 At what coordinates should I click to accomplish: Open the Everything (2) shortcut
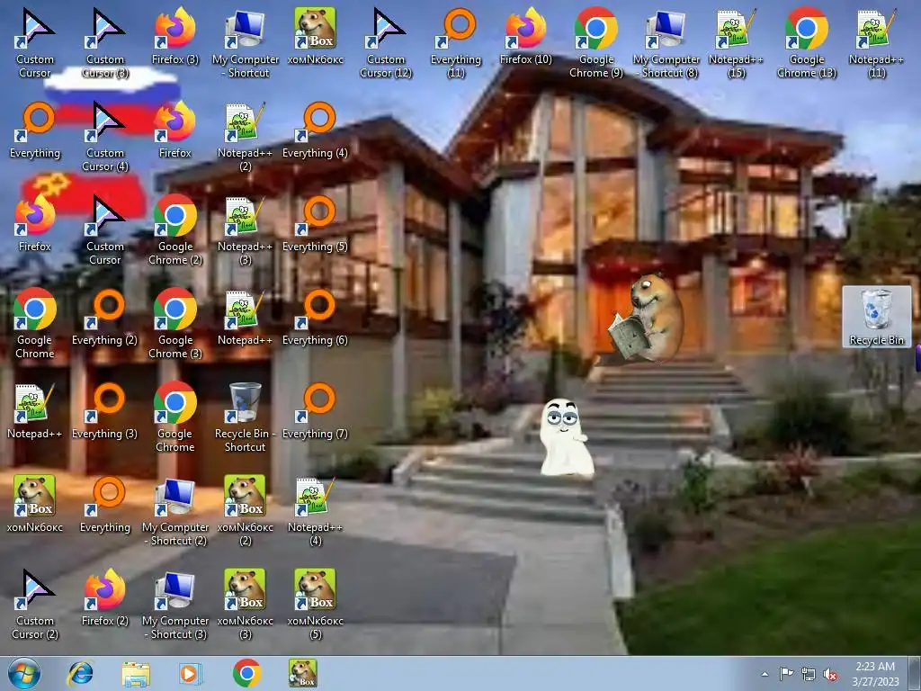tap(105, 317)
